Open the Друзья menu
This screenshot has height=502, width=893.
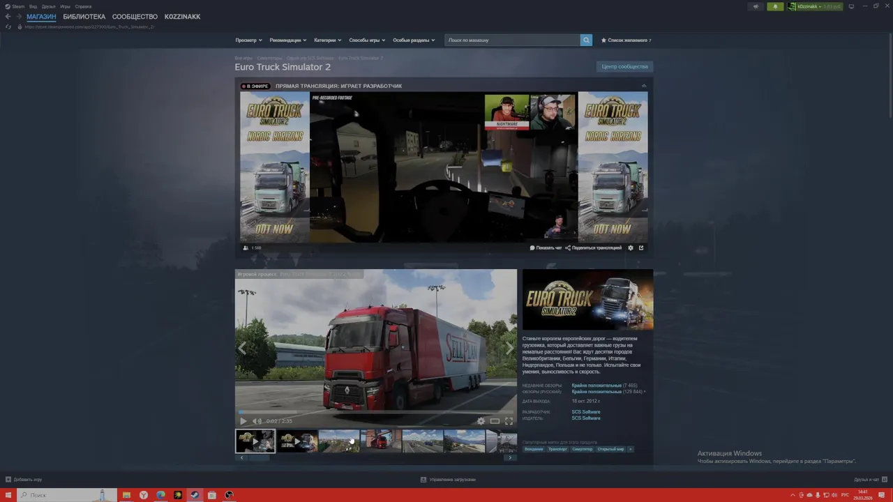click(x=48, y=6)
